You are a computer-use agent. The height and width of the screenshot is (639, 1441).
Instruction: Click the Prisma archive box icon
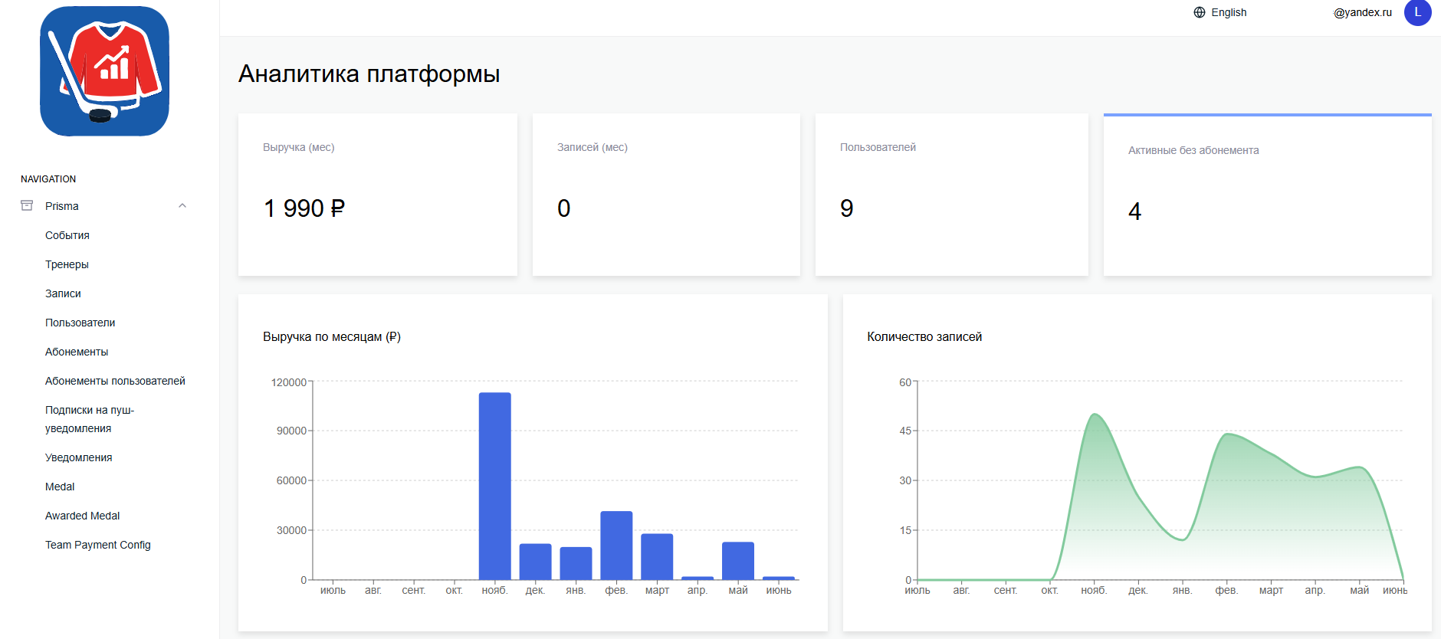27,205
